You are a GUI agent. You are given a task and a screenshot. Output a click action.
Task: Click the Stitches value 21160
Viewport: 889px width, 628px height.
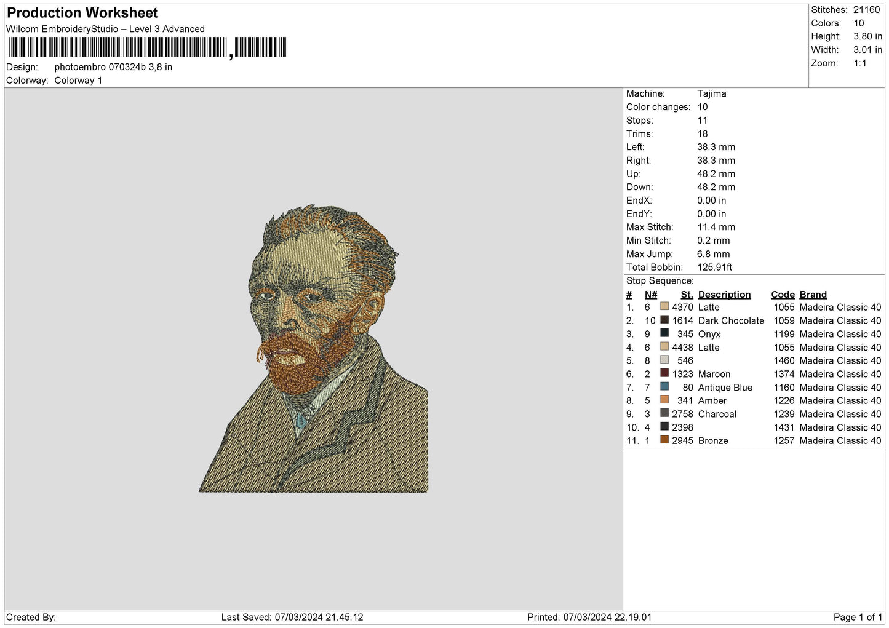click(x=867, y=10)
